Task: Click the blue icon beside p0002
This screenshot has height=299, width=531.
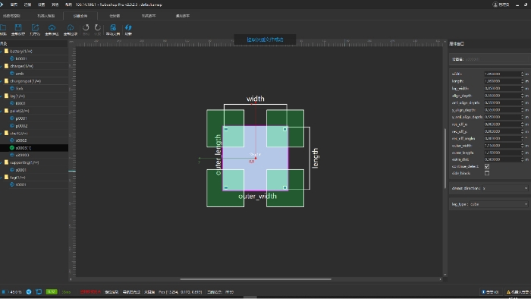Action: (x=12, y=126)
